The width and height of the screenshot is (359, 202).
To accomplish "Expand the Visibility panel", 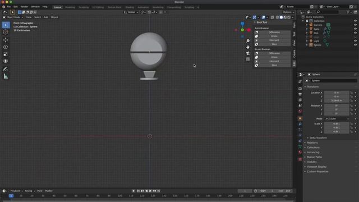I will 312,162.
